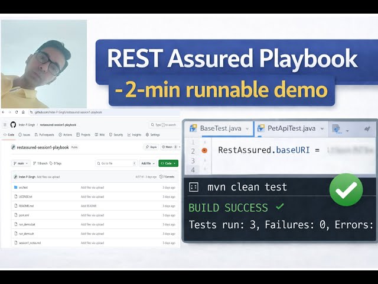This screenshot has height=284, width=378.
Task: Open the Pull requests tab
Action: coord(44,135)
